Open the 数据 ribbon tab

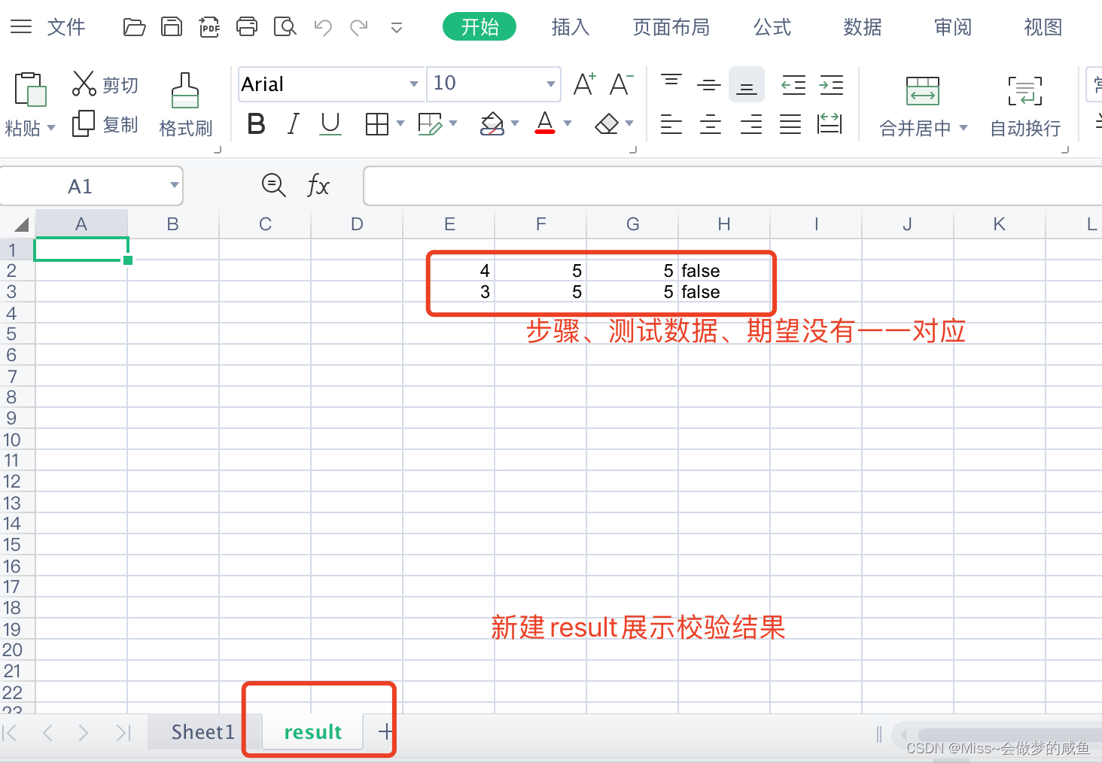[x=863, y=27]
